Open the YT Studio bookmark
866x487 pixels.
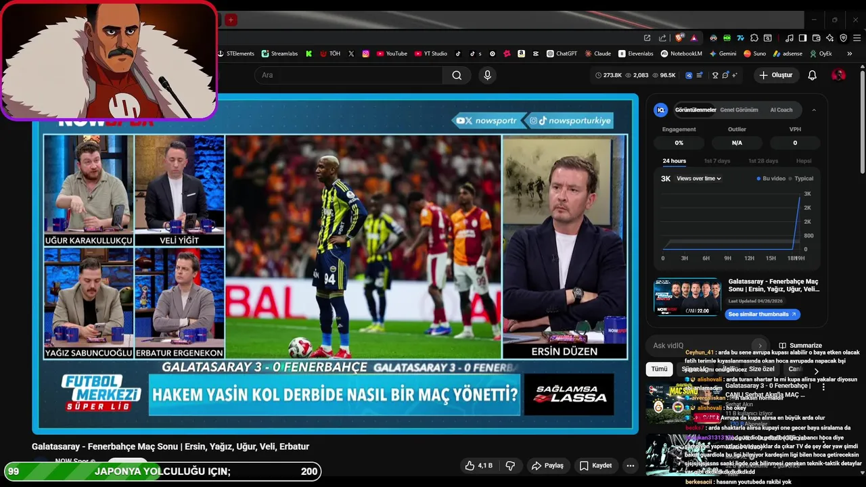pos(431,53)
